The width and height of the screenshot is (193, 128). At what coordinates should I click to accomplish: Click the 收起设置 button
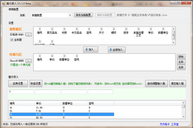(36, 84)
